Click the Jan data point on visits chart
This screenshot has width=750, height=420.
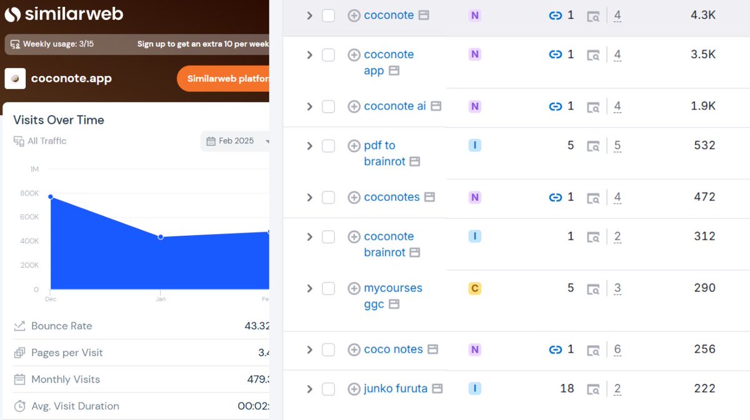pos(161,237)
